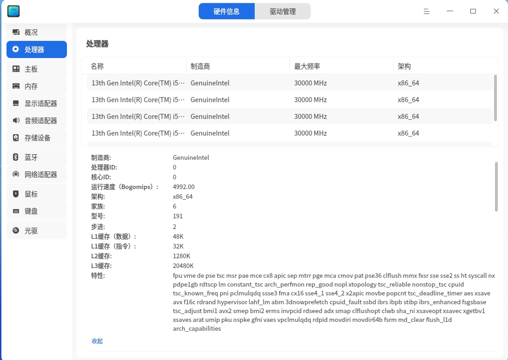Click the details panel vertical scrollbar
Image resolution: width=508 pixels, height=360 pixels.
496,187
